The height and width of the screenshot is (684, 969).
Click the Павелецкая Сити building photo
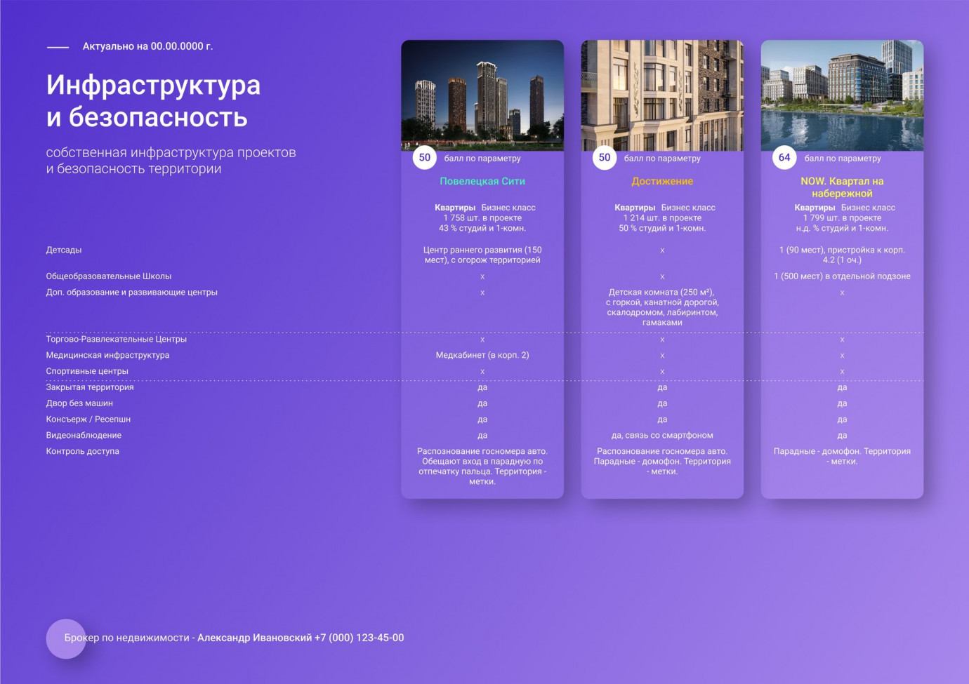(482, 95)
